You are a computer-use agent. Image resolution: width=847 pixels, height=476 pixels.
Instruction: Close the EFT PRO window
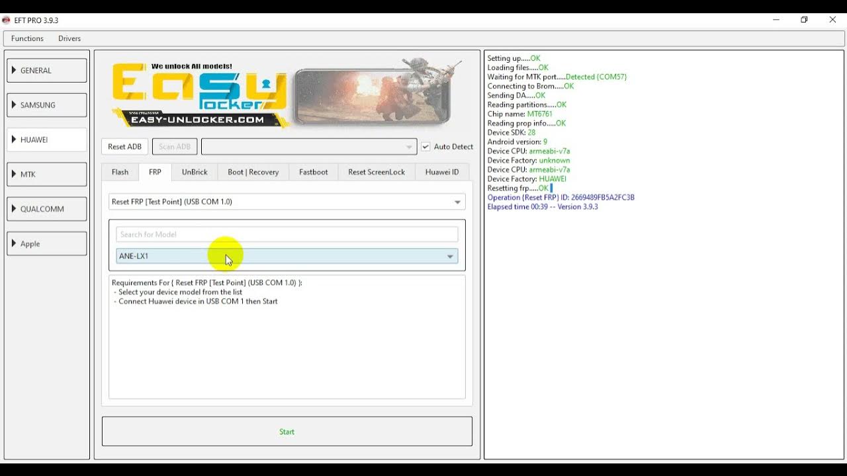pyautogui.click(x=832, y=20)
